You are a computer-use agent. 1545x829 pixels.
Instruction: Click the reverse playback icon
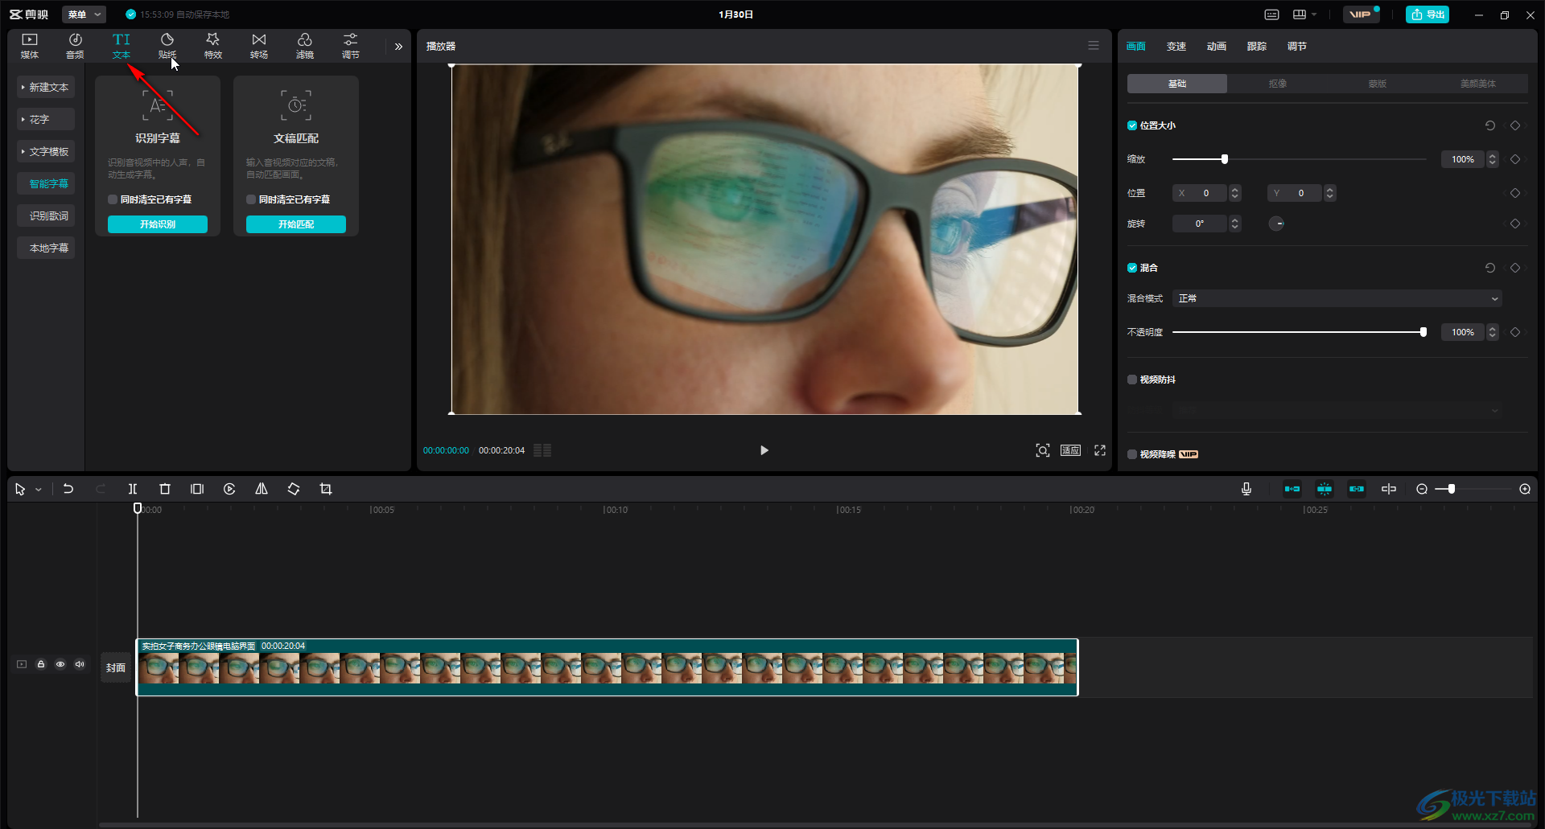229,489
